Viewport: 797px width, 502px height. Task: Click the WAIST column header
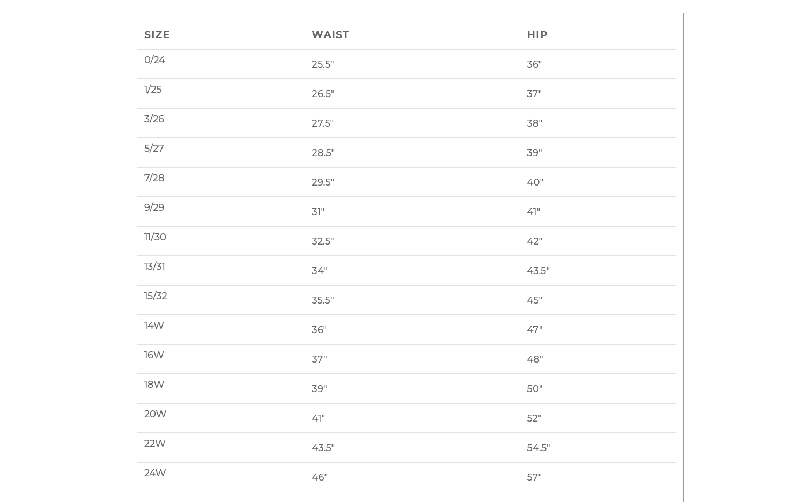tap(330, 35)
